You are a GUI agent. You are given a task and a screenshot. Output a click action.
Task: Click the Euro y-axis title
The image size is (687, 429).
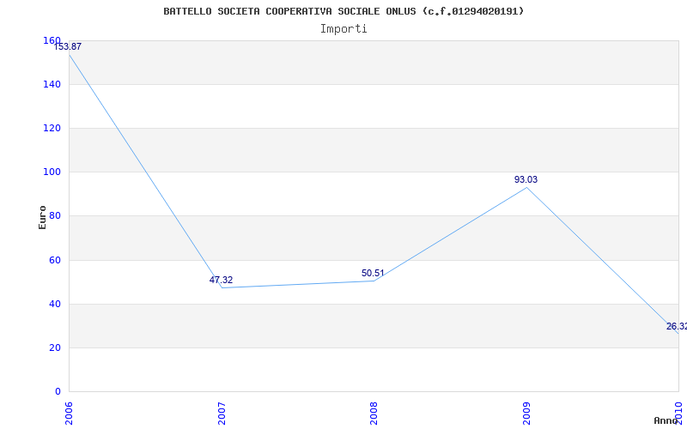pyautogui.click(x=42, y=217)
